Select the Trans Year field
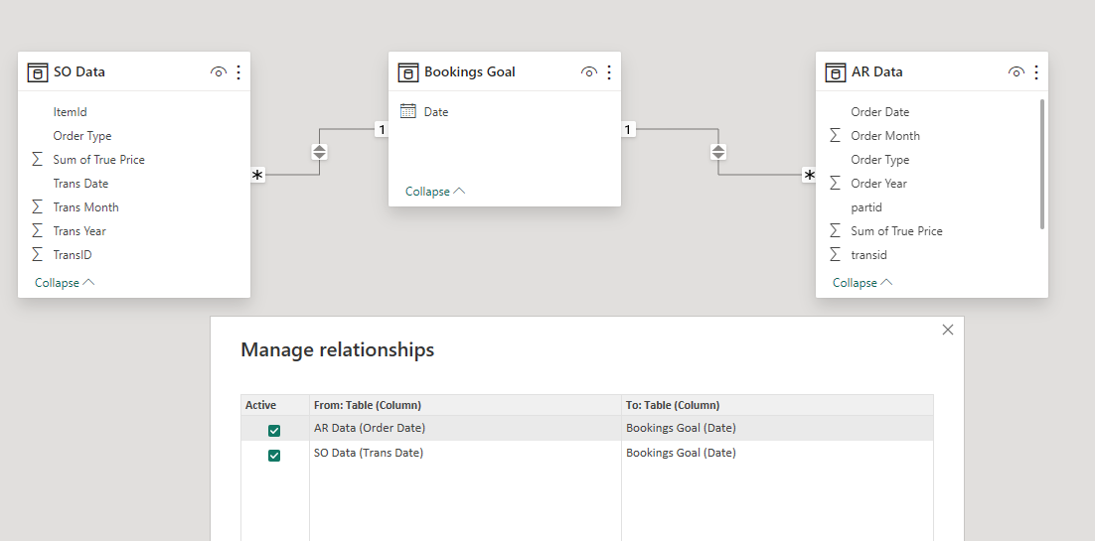The width and height of the screenshot is (1095, 541). 79,230
